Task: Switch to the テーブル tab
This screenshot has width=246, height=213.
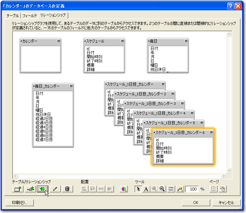Action: (13, 15)
